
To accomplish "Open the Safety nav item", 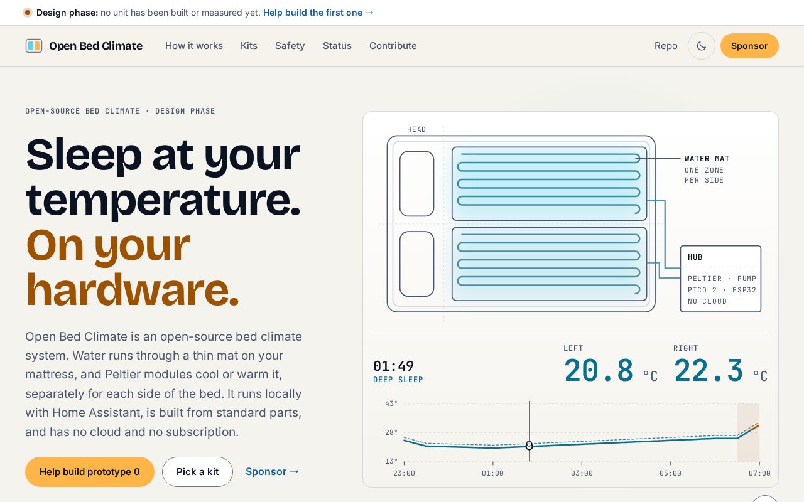I will 290,46.
